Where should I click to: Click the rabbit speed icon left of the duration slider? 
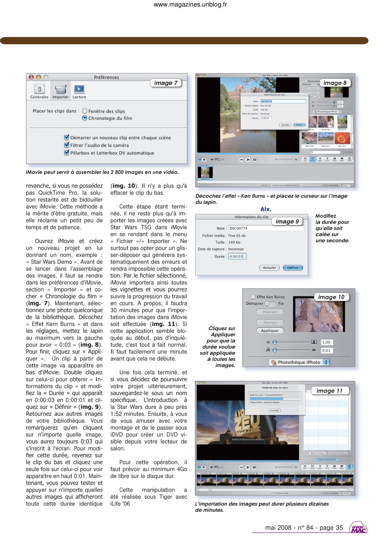(268, 350)
